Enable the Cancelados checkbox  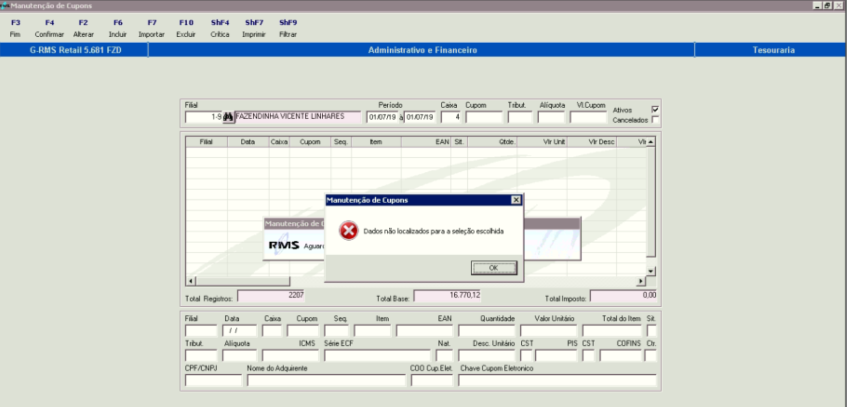(x=655, y=120)
